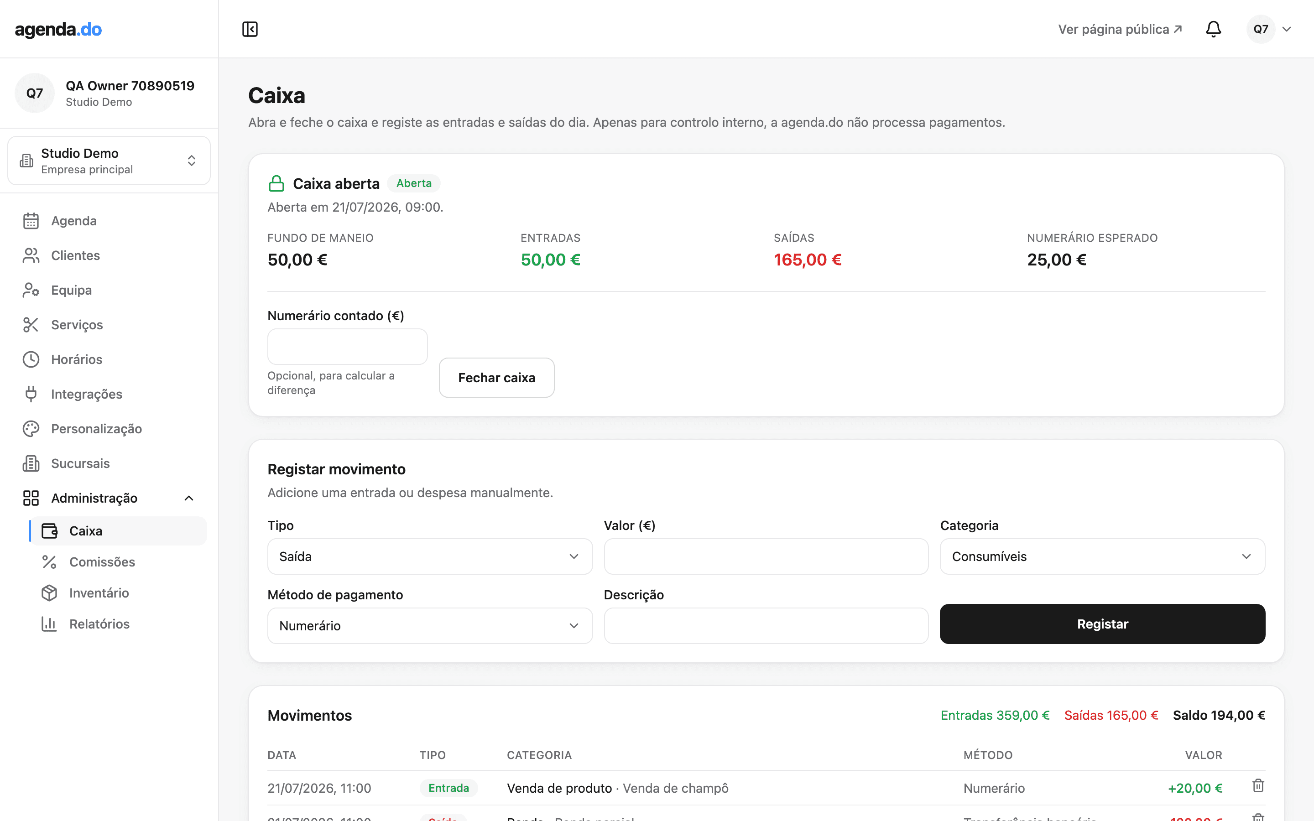Image resolution: width=1314 pixels, height=821 pixels.
Task: Open the Horários menu item
Action: click(x=77, y=359)
